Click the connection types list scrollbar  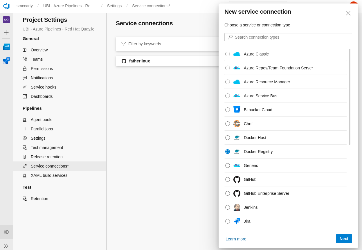(350, 97)
